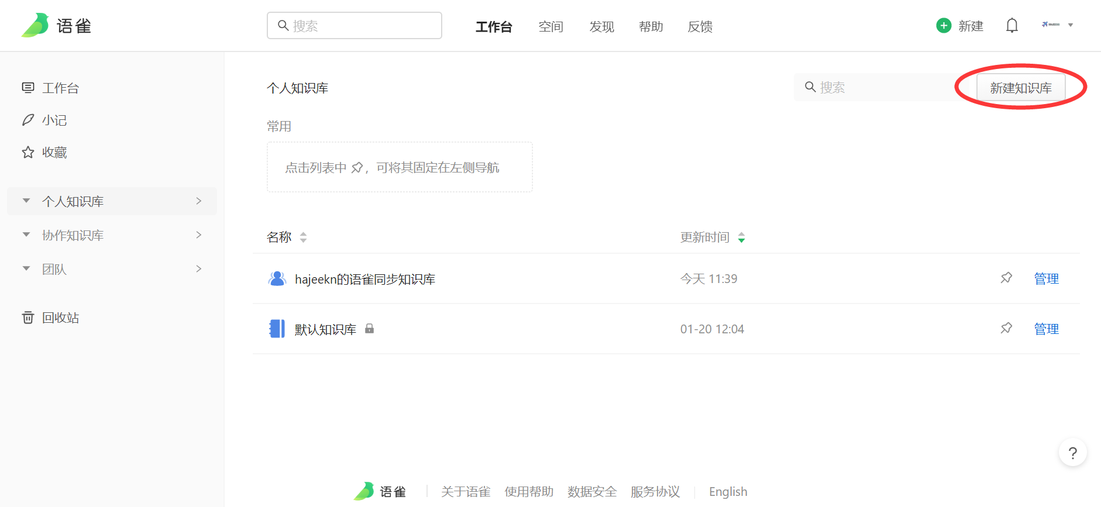1101x507 pixels.
Task: Open 数据安全 footer link
Action: pyautogui.click(x=592, y=491)
